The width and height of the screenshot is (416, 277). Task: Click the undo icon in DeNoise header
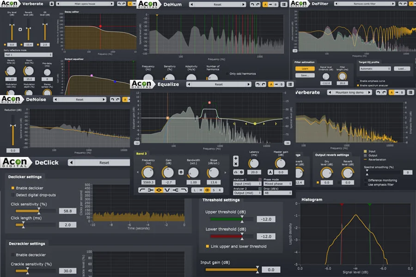point(112,99)
